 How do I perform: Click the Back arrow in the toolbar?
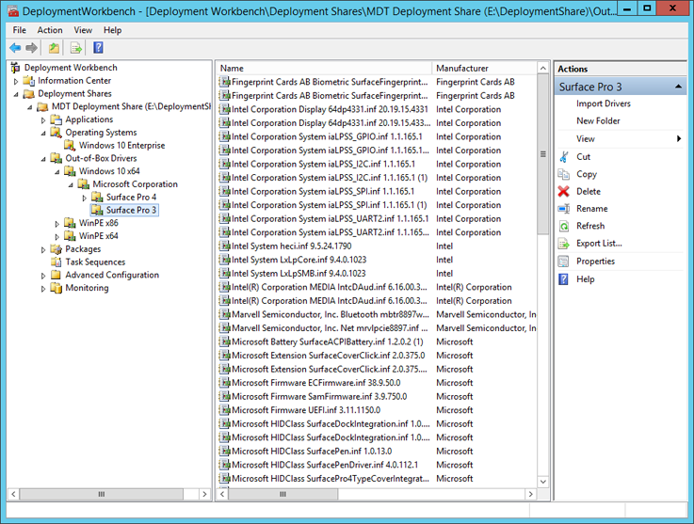click(15, 48)
